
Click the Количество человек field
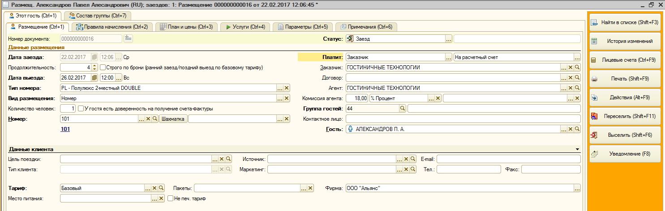[68, 109]
